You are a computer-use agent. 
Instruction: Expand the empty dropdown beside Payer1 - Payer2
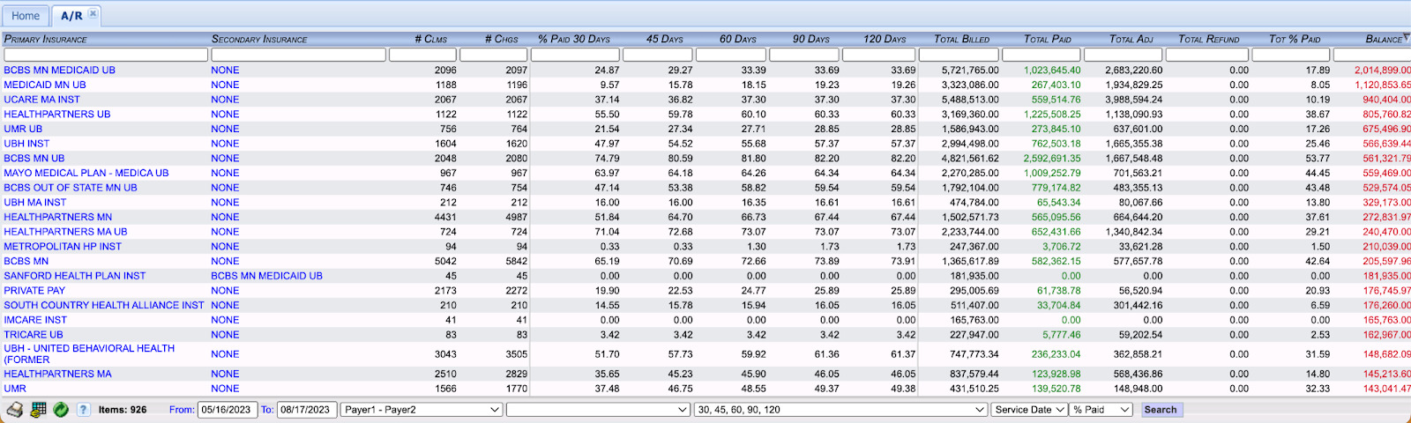598,410
